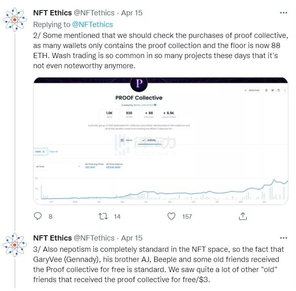Open more options for the third tweet
This screenshot has height=291, width=296.
[283, 238]
